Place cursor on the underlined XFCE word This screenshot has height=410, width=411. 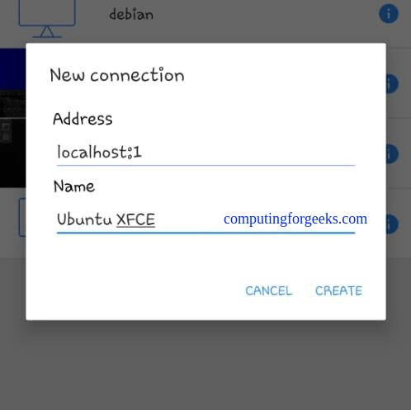[x=136, y=219]
